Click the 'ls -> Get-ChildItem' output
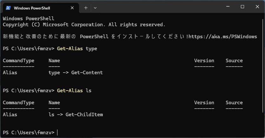The image size is (265, 138). click(x=76, y=115)
